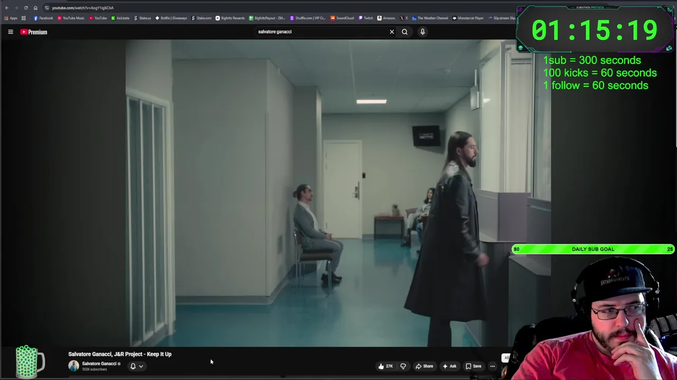Screen dimensions: 677x380
Task: Click the Ask button
Action: [x=450, y=366]
